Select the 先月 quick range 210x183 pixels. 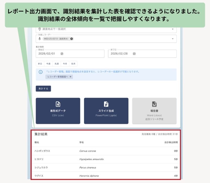pyautogui.click(x=73, y=64)
